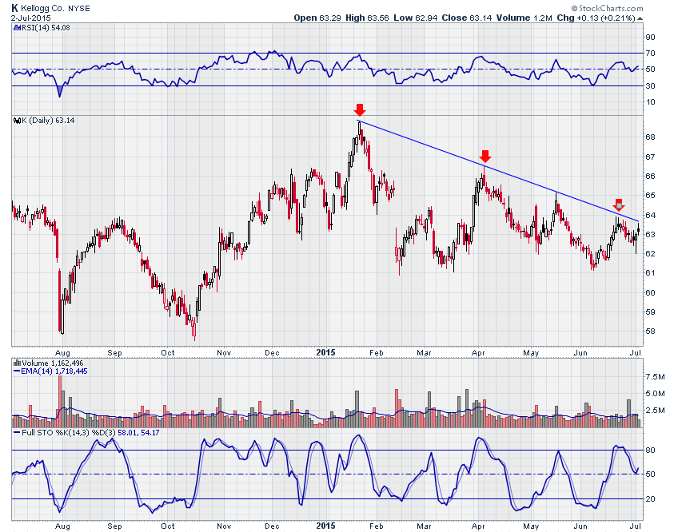Click the 20 level on stochastic axis
Image resolution: width=678 pixels, height=532 pixels.
tap(650, 499)
